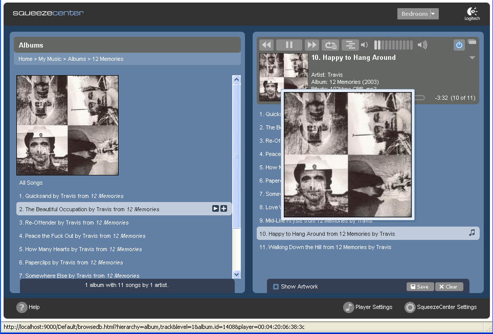
Task: Clear the current playlist
Action: pyautogui.click(x=449, y=286)
